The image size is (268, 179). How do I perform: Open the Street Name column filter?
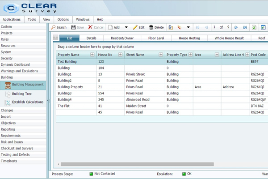pos(161,55)
